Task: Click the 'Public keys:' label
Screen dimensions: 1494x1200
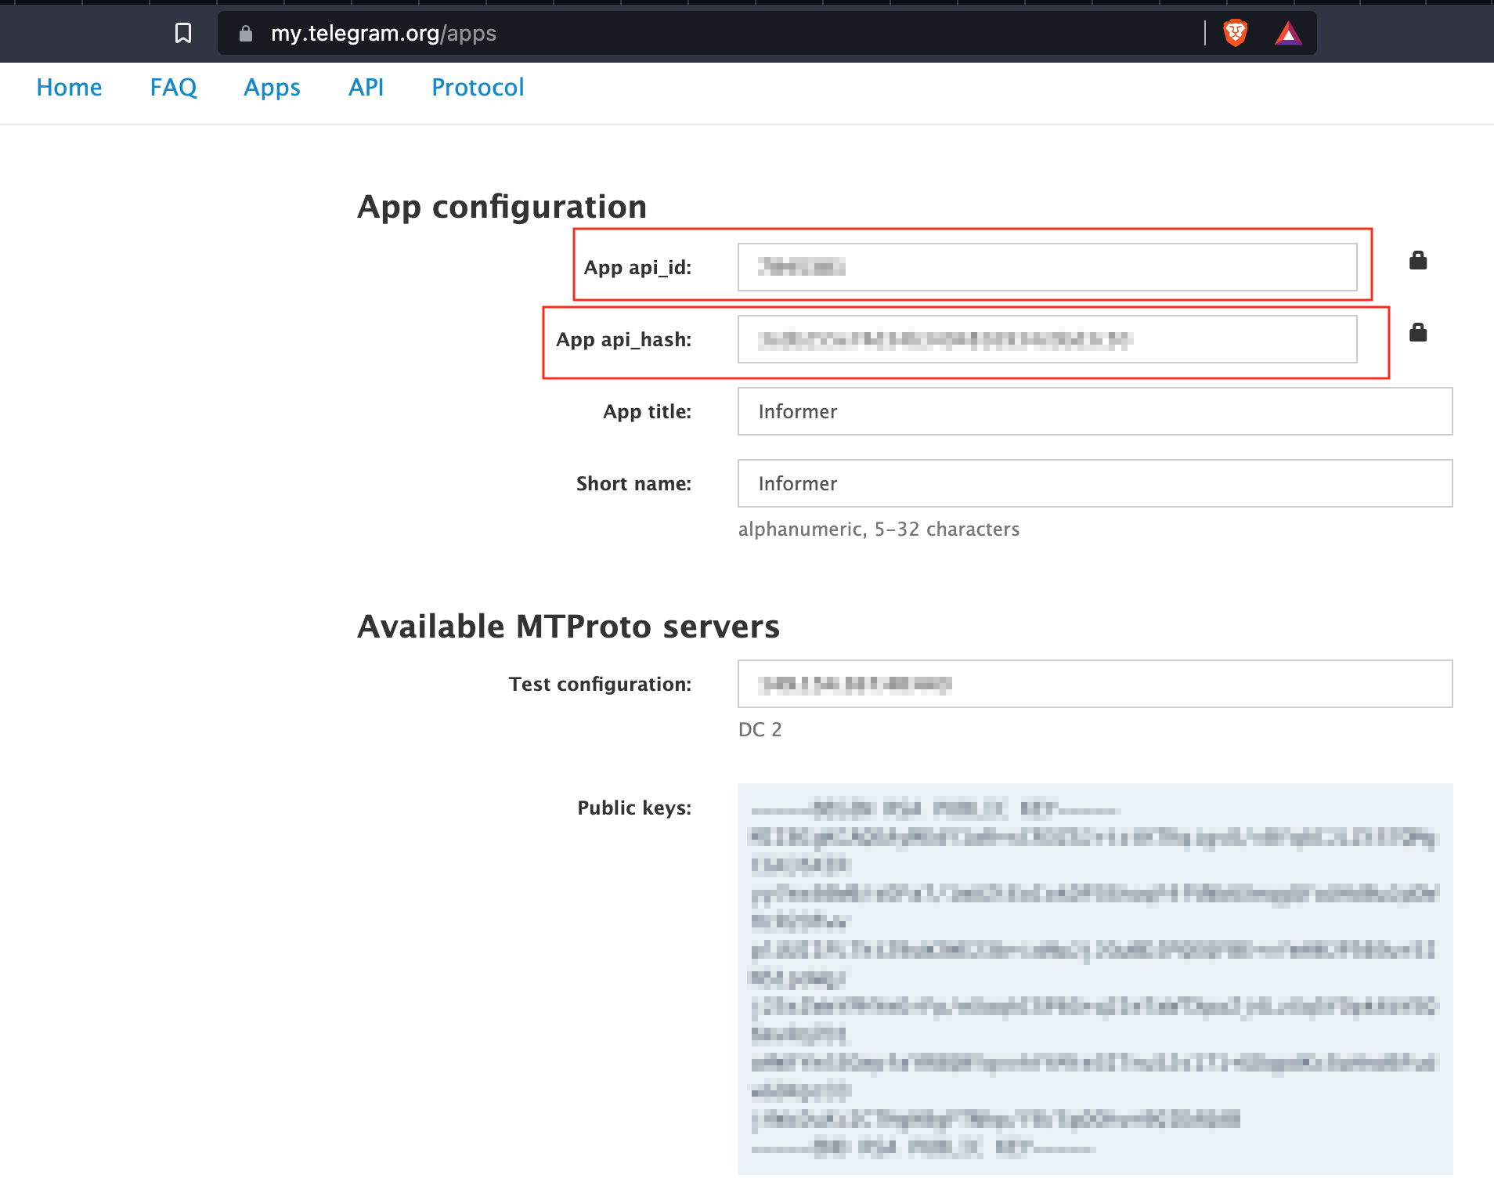Action: [634, 808]
